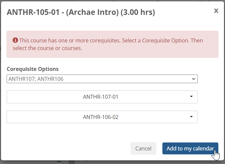Image resolution: width=225 pixels, height=164 pixels.
Task: Click the ANTHR-107-01 label text
Action: [100, 97]
